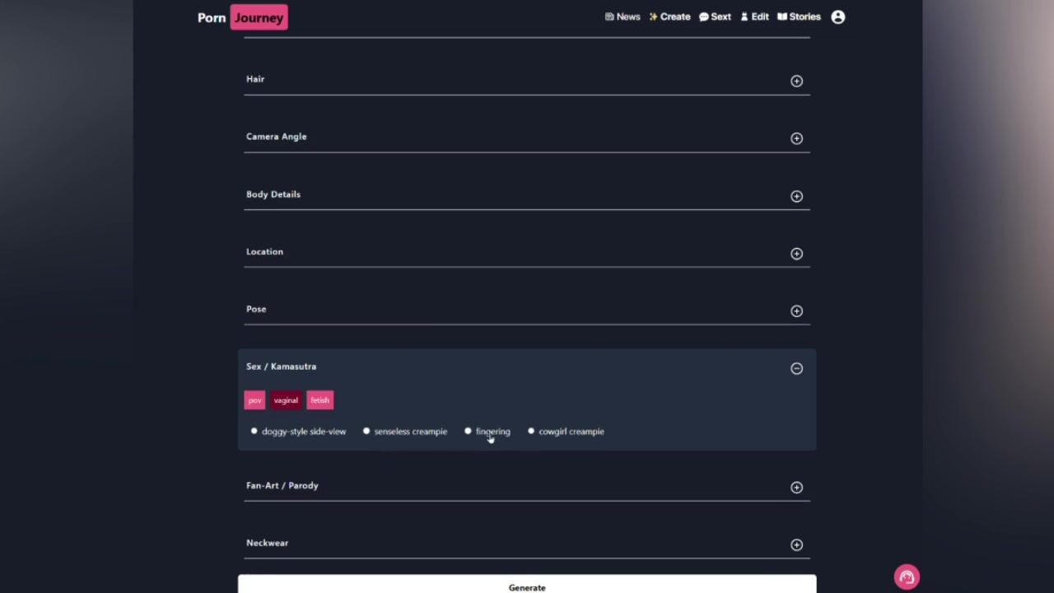Click the Porn Journey logo link
The image size is (1054, 593).
coord(242,18)
